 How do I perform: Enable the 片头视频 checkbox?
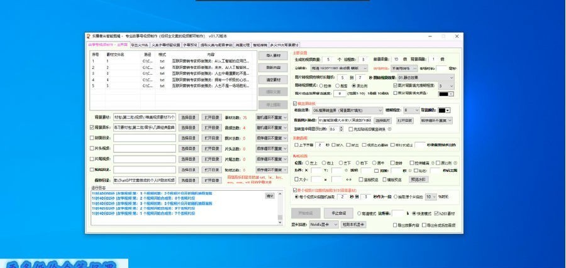pos(92,149)
